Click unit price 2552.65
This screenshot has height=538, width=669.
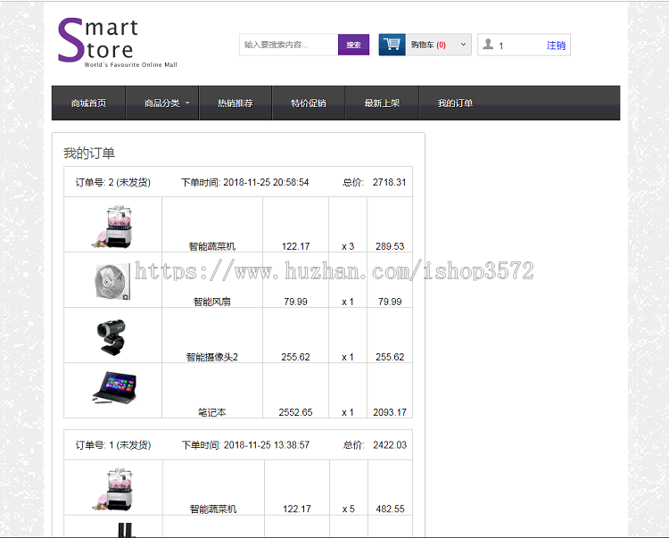(295, 412)
